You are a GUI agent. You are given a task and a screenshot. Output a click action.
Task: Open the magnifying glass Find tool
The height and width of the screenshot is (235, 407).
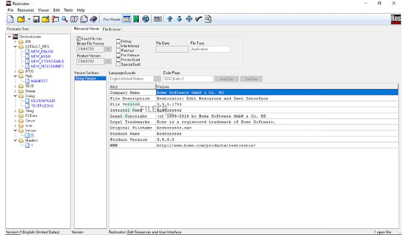point(64,19)
